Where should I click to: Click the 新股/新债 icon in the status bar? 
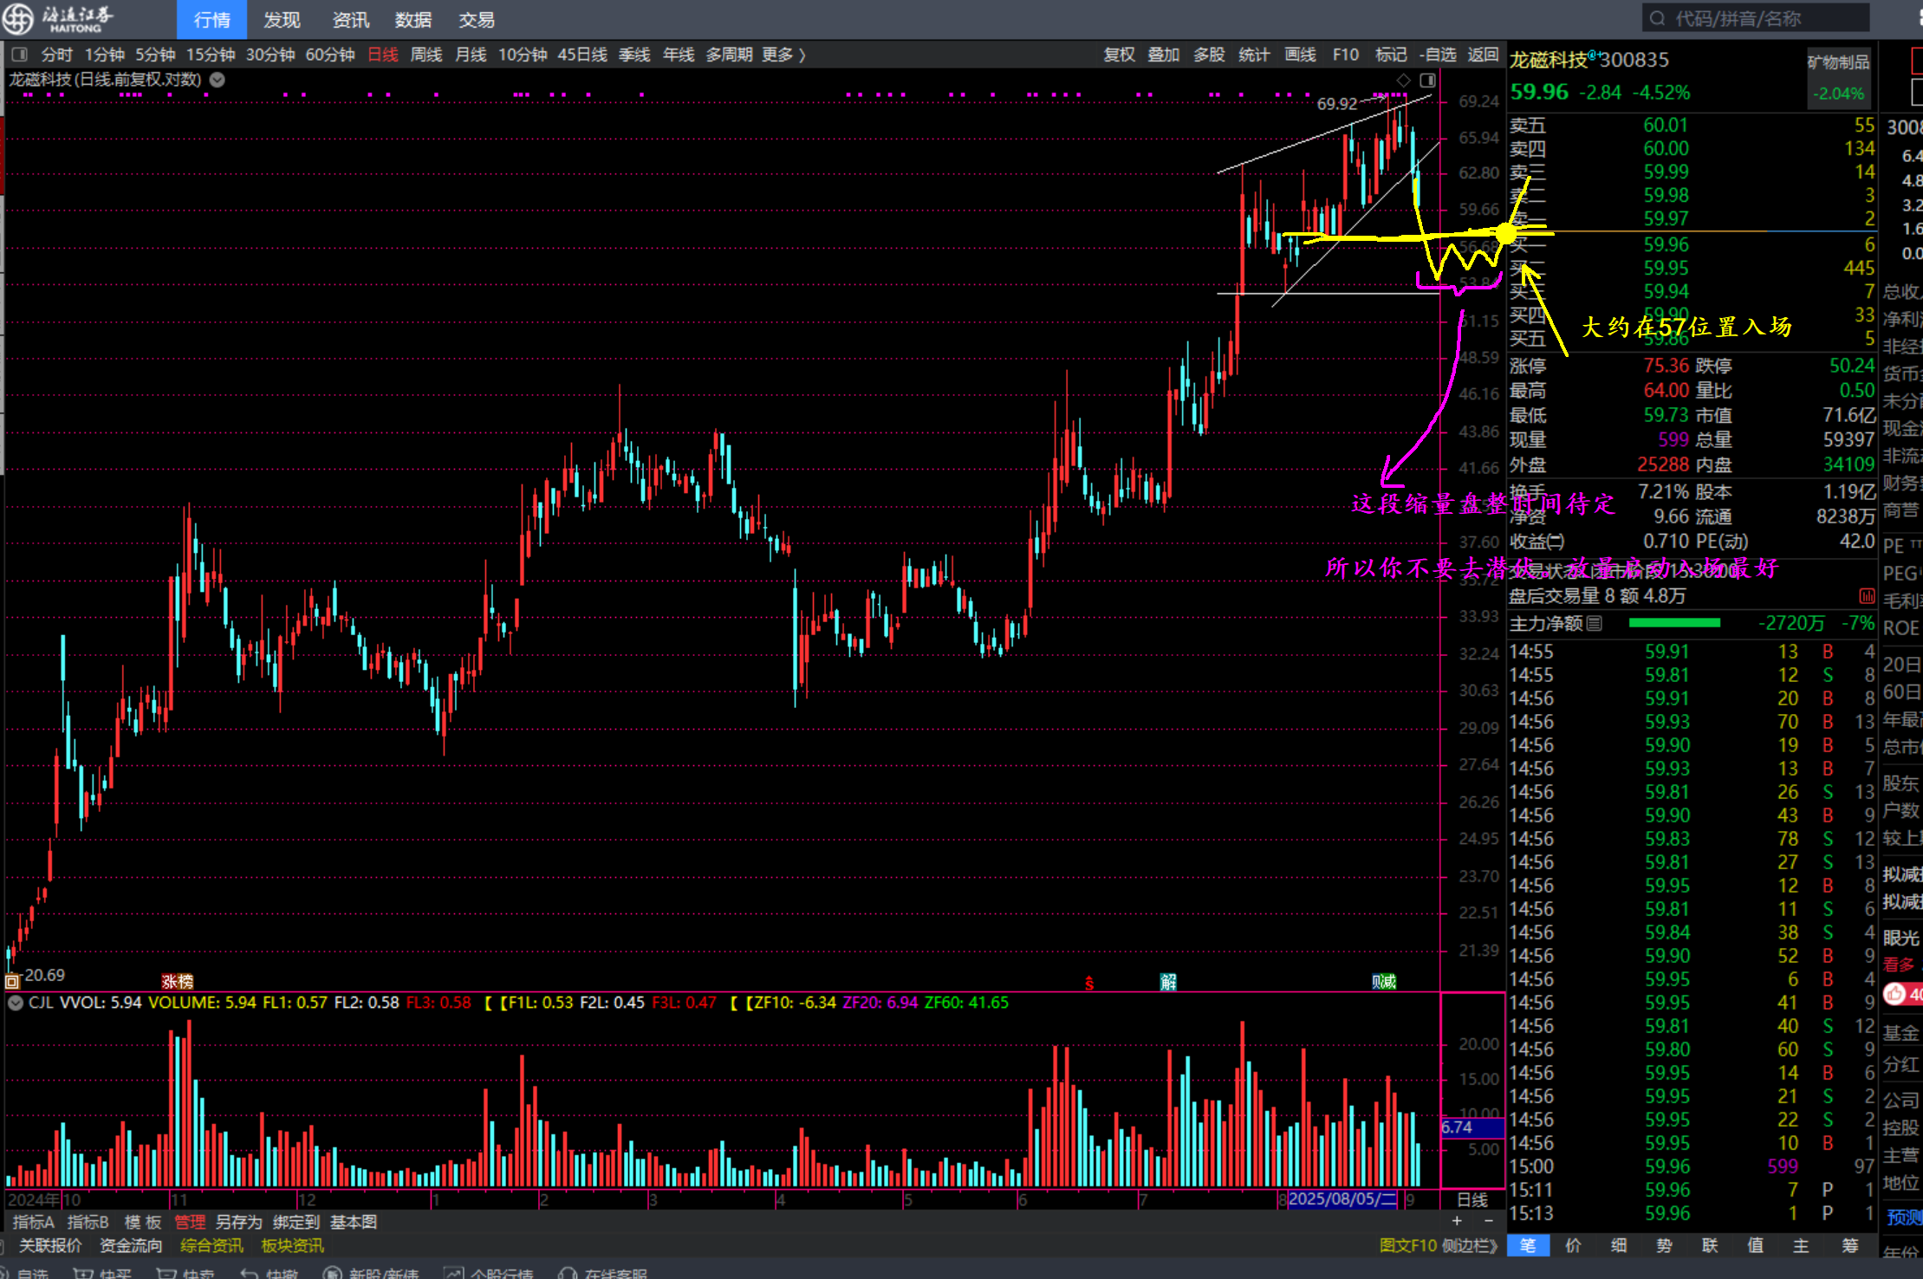[332, 1273]
